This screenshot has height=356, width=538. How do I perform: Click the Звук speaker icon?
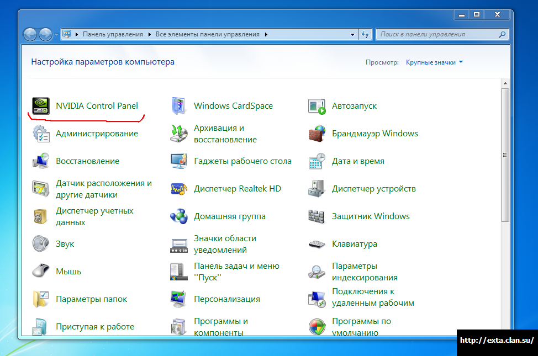coord(40,244)
